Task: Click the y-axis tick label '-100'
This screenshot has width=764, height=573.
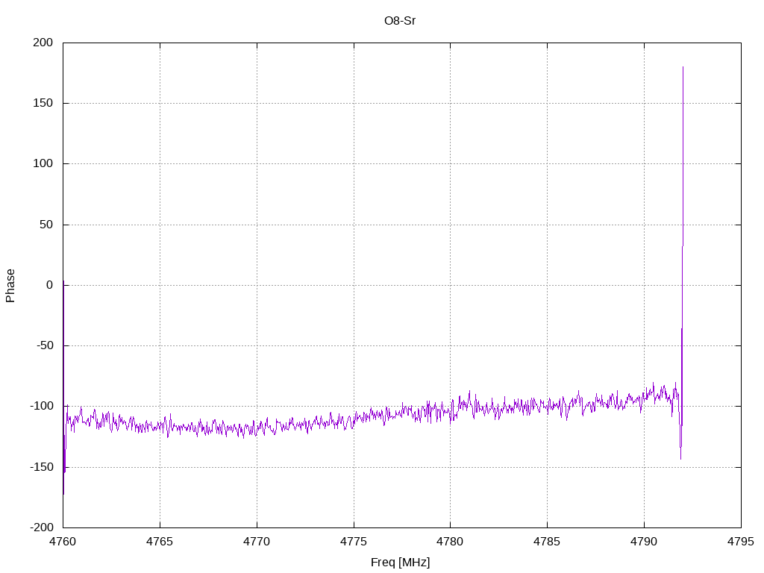Action: (42, 407)
